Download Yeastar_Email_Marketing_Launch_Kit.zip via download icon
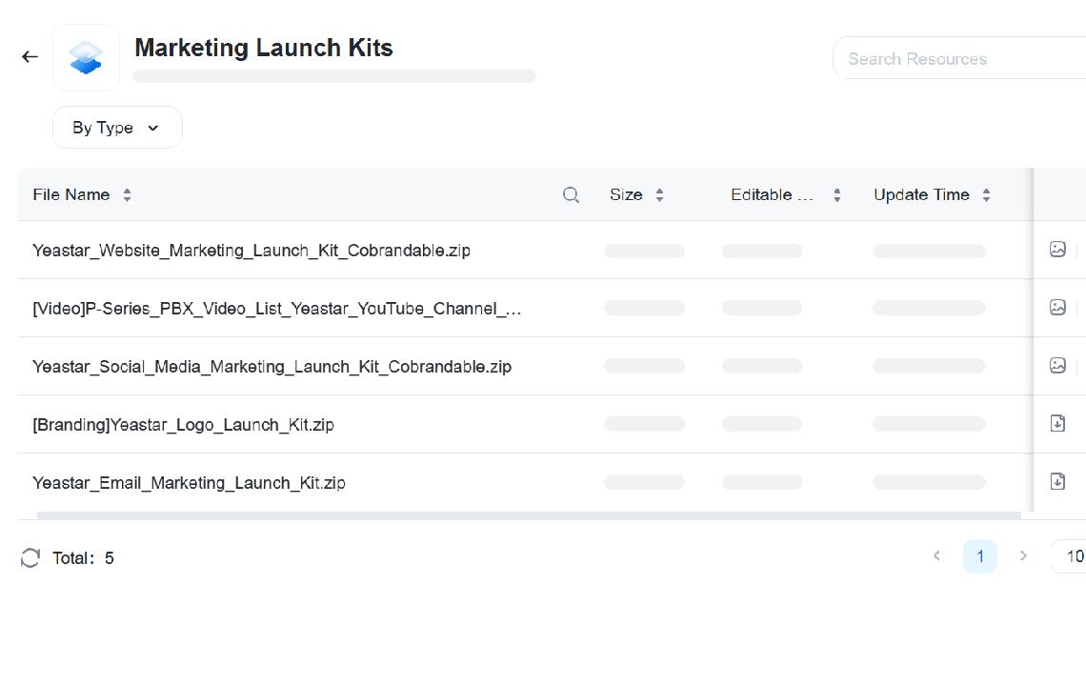Image resolution: width=1086 pixels, height=686 pixels. [1057, 481]
